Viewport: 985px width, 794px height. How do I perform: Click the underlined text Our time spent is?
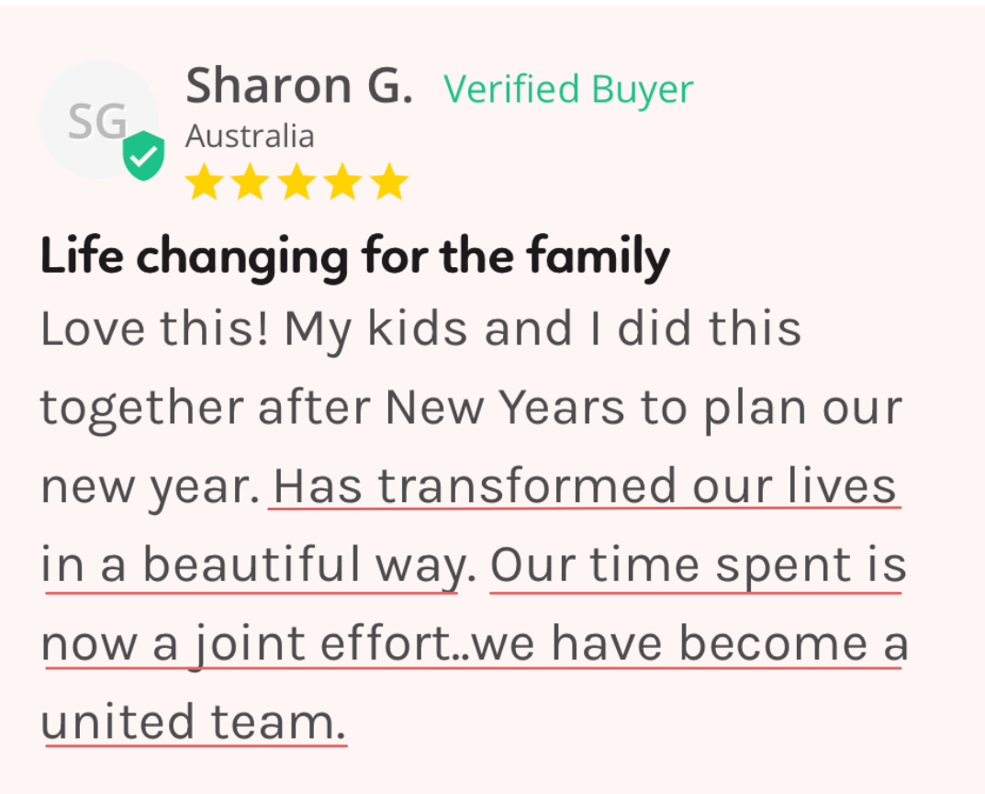(x=698, y=566)
